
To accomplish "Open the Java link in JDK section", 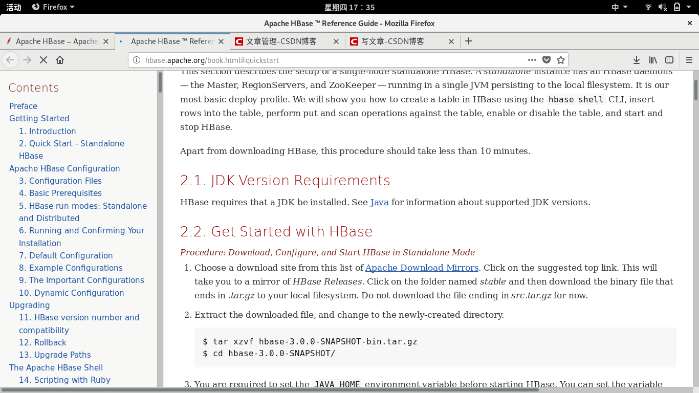I will click(x=379, y=202).
